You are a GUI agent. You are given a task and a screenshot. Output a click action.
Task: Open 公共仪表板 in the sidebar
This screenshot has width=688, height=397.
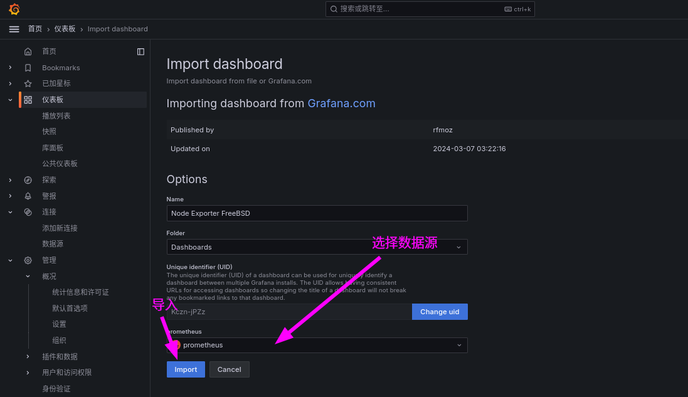(x=60, y=164)
